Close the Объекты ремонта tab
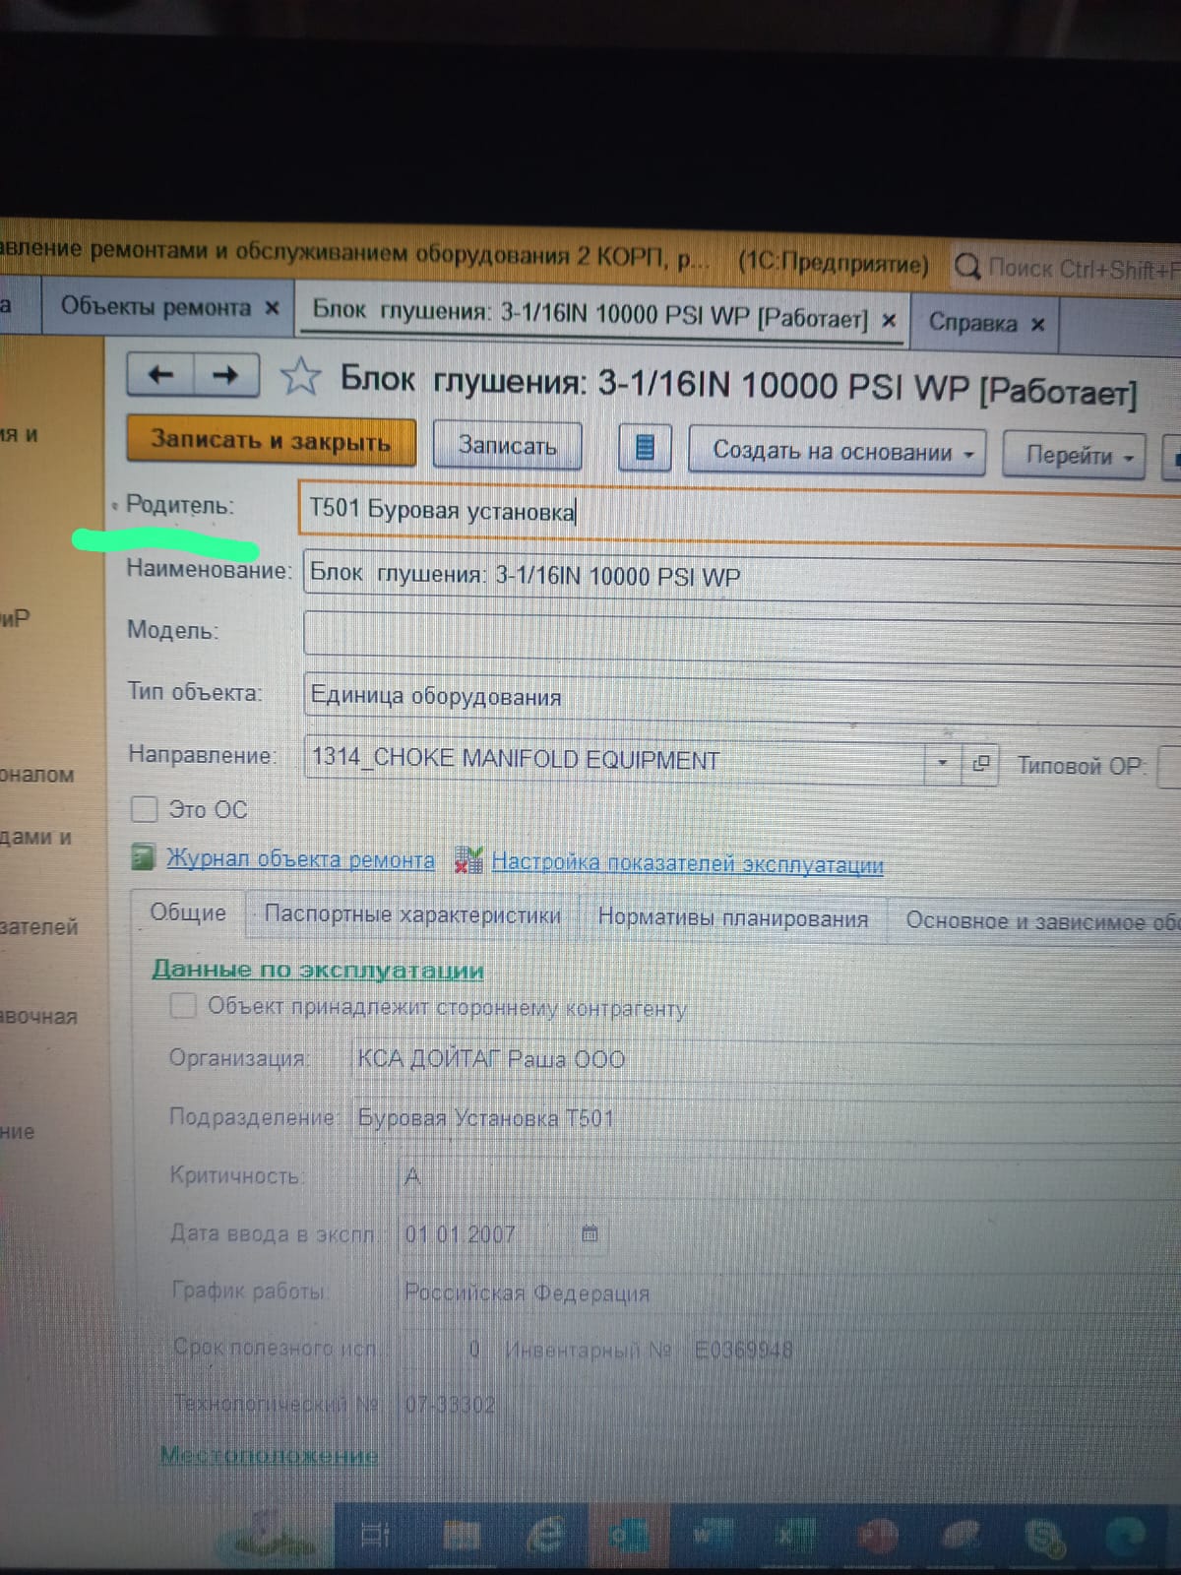This screenshot has width=1181, height=1575. pos(273,308)
